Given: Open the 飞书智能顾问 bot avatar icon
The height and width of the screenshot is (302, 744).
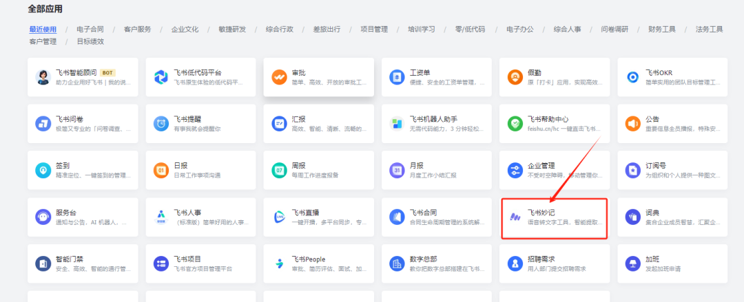Looking at the screenshot, I should tap(43, 77).
